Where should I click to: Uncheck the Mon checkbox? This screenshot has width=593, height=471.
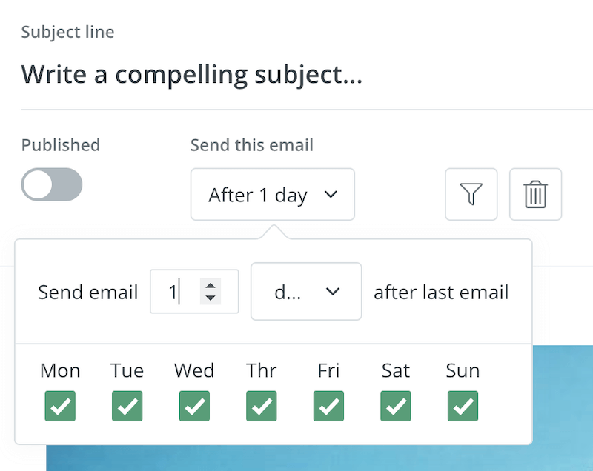[x=60, y=406]
